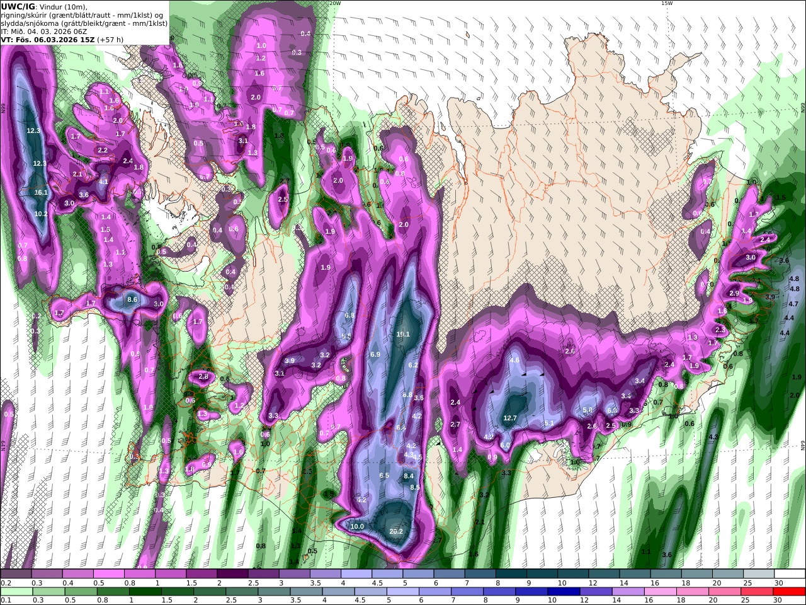Viewport: 806px width, 605px height.
Task: Click the '8.5' precipitation value
Action: 415,487
